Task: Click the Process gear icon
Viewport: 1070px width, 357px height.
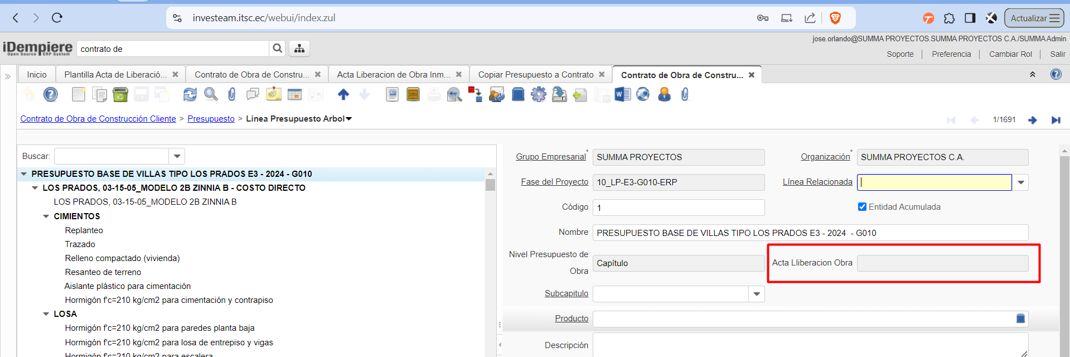Action: click(538, 95)
